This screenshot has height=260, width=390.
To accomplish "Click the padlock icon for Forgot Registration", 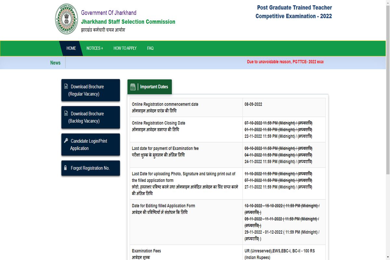I will tap(66, 168).
